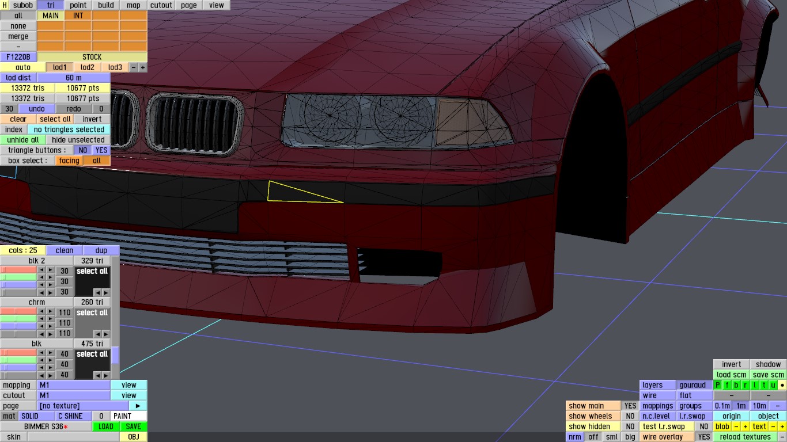Open the cutout M1 selector
This screenshot has height=442, width=787.
click(74, 395)
